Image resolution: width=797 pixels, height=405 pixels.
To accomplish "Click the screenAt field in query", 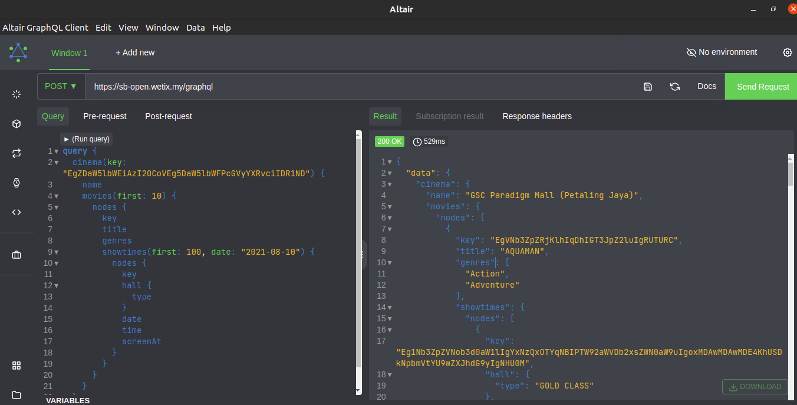I will 141,342.
